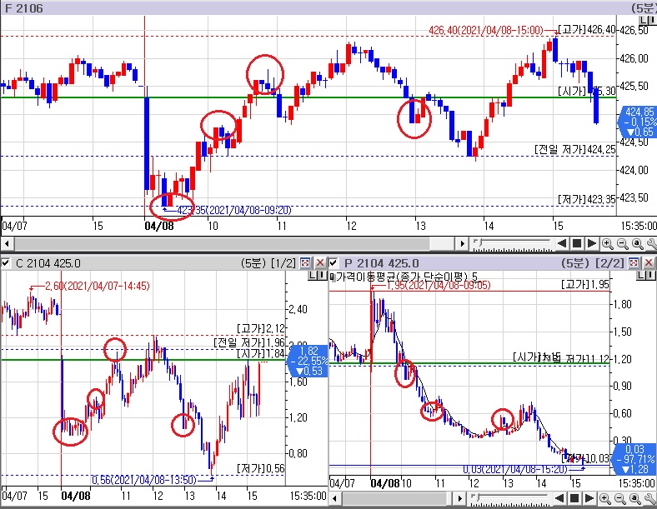Zoom out on the P 2104 chart
The image size is (657, 509).
click(620, 498)
